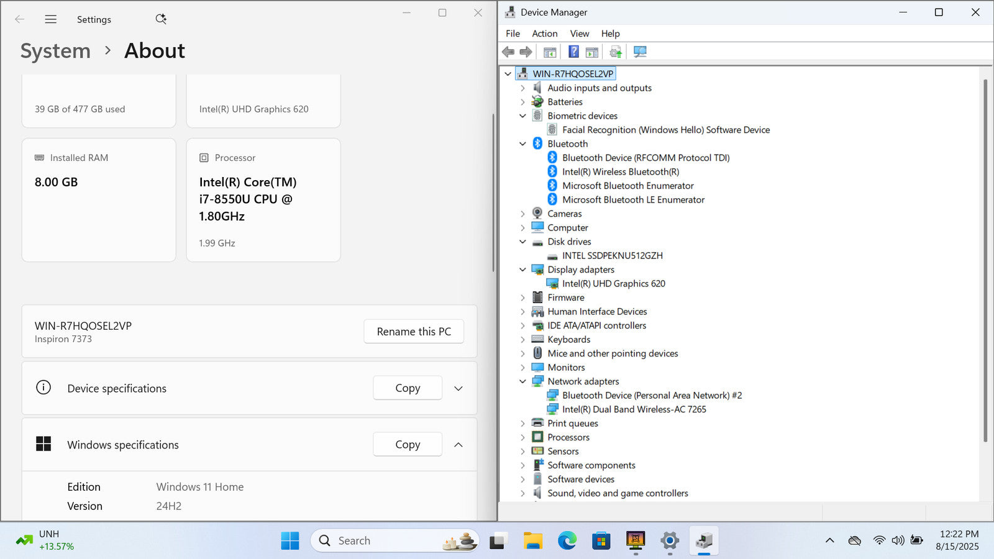Screen dimensions: 994x559
Task: Click Back arrow in Device Manager toolbar
Action: pos(508,52)
